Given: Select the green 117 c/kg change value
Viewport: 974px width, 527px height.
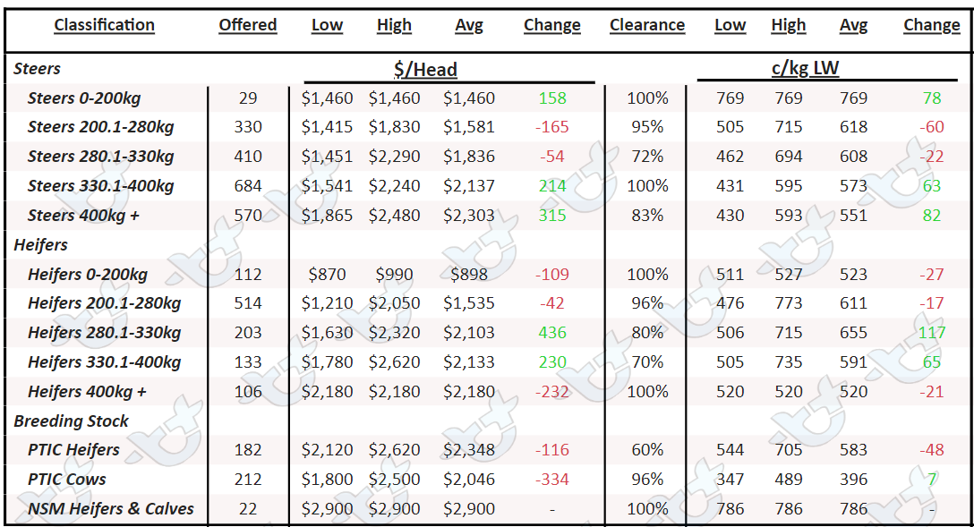Looking at the screenshot, I should pyautogui.click(x=932, y=333).
